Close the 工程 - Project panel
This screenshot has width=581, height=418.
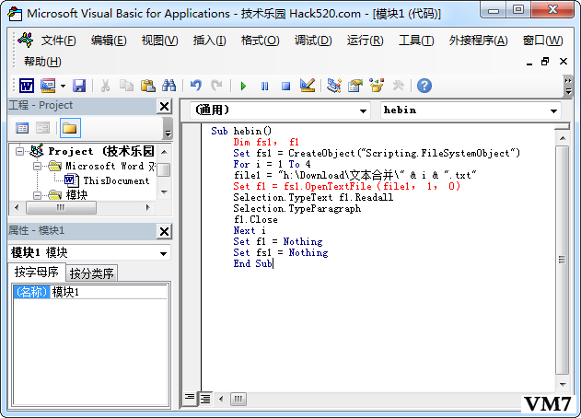(x=164, y=107)
